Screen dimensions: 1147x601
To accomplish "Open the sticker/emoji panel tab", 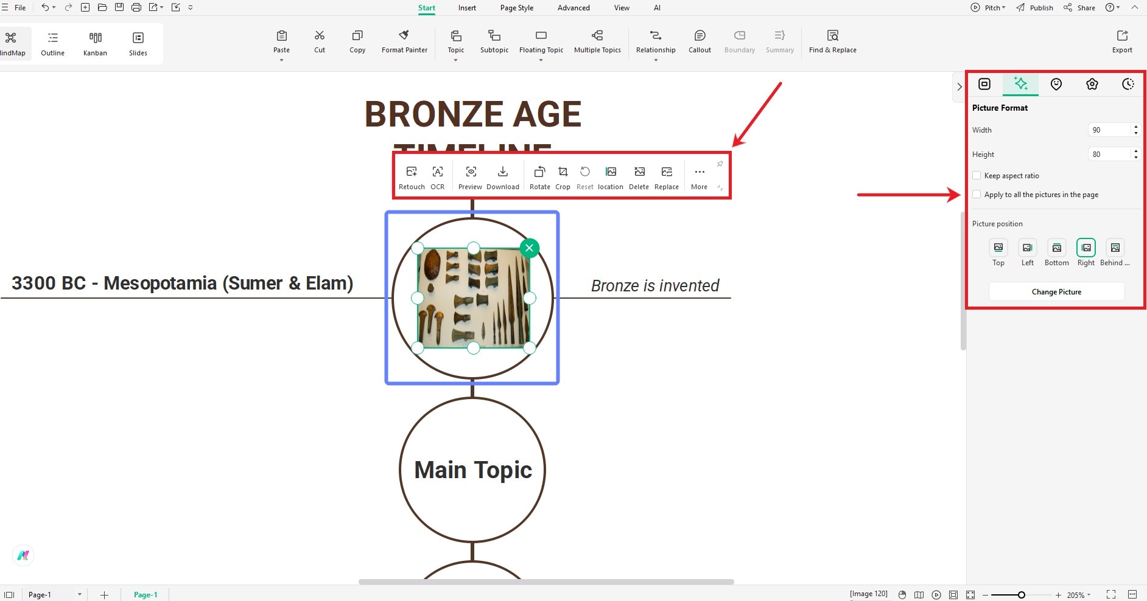I will click(x=1056, y=84).
